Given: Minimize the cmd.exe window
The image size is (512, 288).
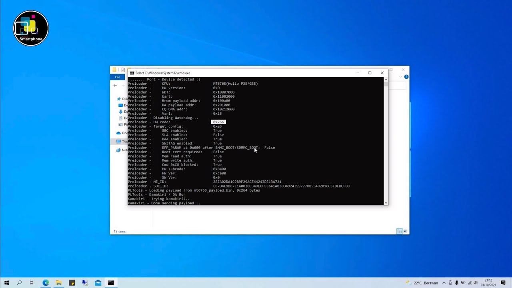Looking at the screenshot, I should click(x=358, y=73).
